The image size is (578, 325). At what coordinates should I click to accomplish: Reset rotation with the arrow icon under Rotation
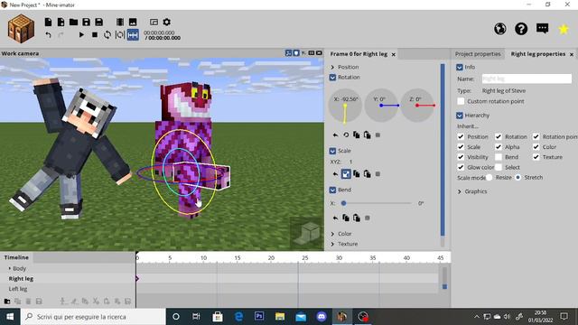tap(335, 135)
